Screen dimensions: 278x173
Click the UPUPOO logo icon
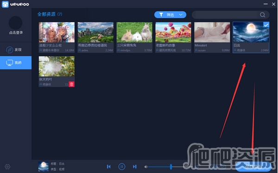click(5, 4)
